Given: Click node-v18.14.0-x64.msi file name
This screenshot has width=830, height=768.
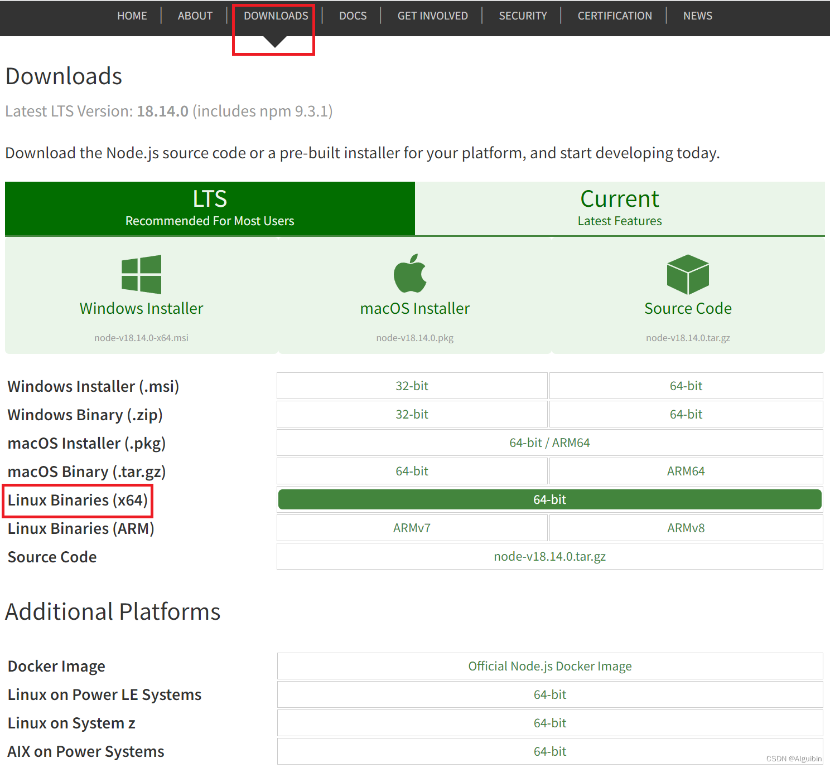Looking at the screenshot, I should click(x=142, y=338).
